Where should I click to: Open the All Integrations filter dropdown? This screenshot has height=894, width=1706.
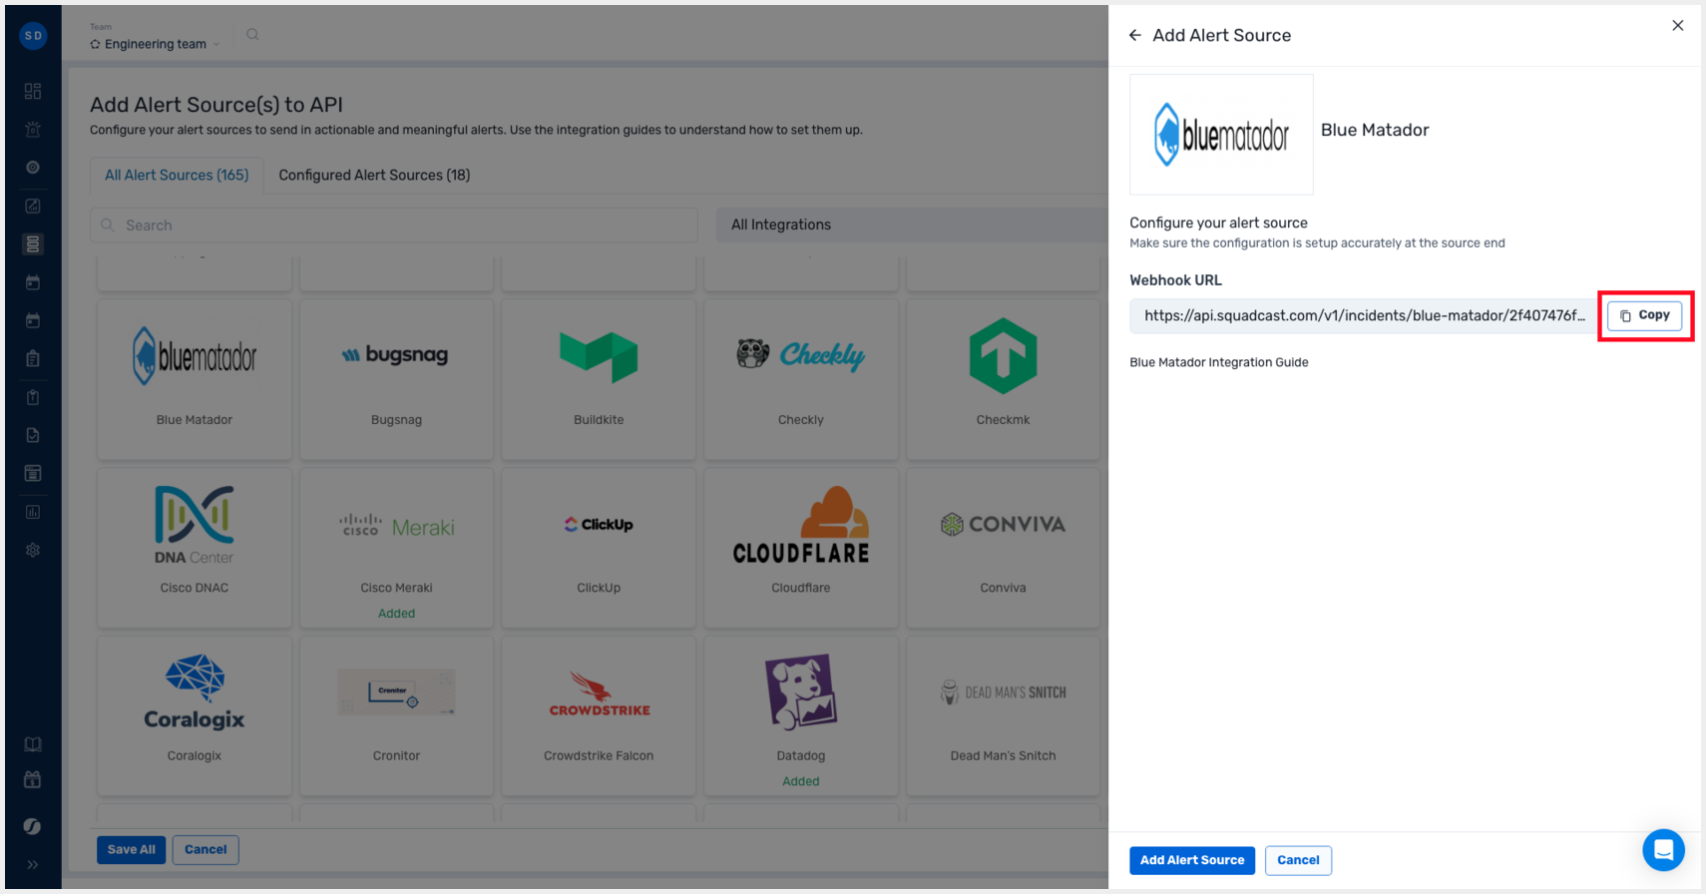click(912, 224)
